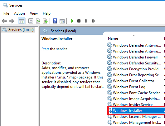Click gear icon beside Windows Installer
The width and height of the screenshot is (165, 126).
coord(110,110)
